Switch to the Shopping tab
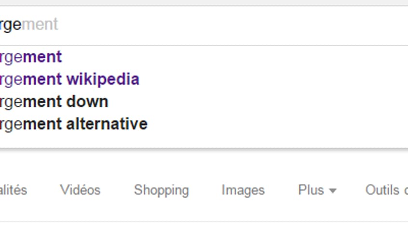The image size is (408, 229). click(162, 190)
